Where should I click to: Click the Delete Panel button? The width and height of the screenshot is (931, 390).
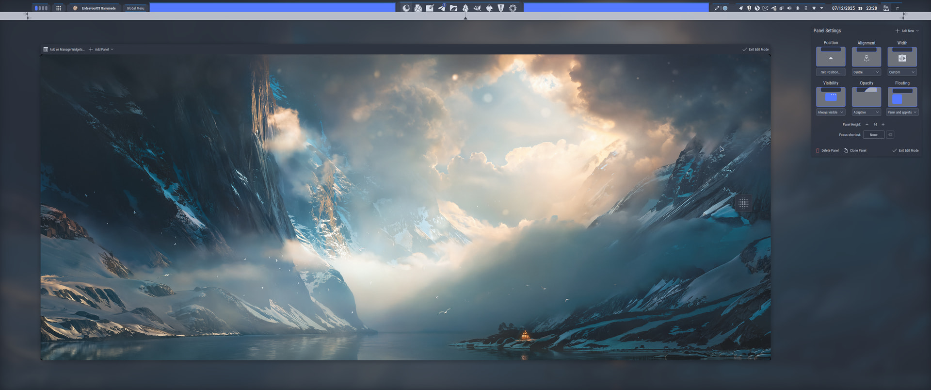click(827, 150)
